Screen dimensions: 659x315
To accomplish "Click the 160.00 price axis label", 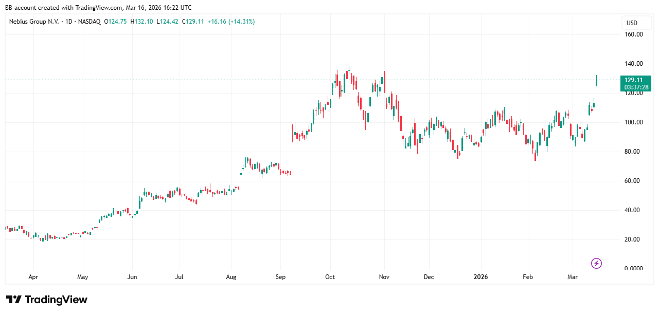I will click(x=633, y=34).
